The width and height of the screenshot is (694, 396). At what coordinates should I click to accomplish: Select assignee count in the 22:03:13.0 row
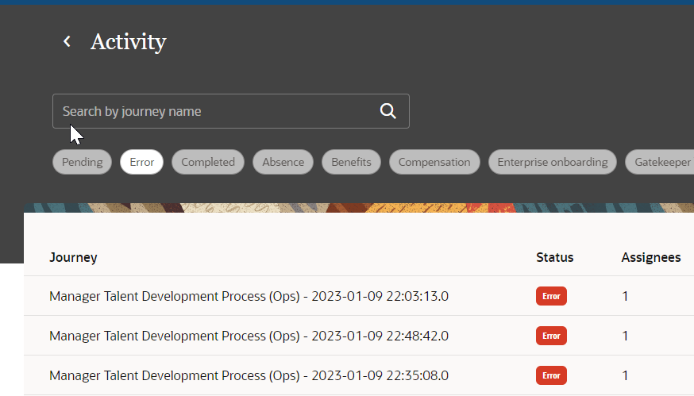pyautogui.click(x=625, y=296)
